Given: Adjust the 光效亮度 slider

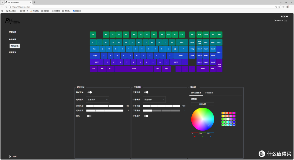Looking at the screenshot, I should pyautogui.click(x=105, y=106).
